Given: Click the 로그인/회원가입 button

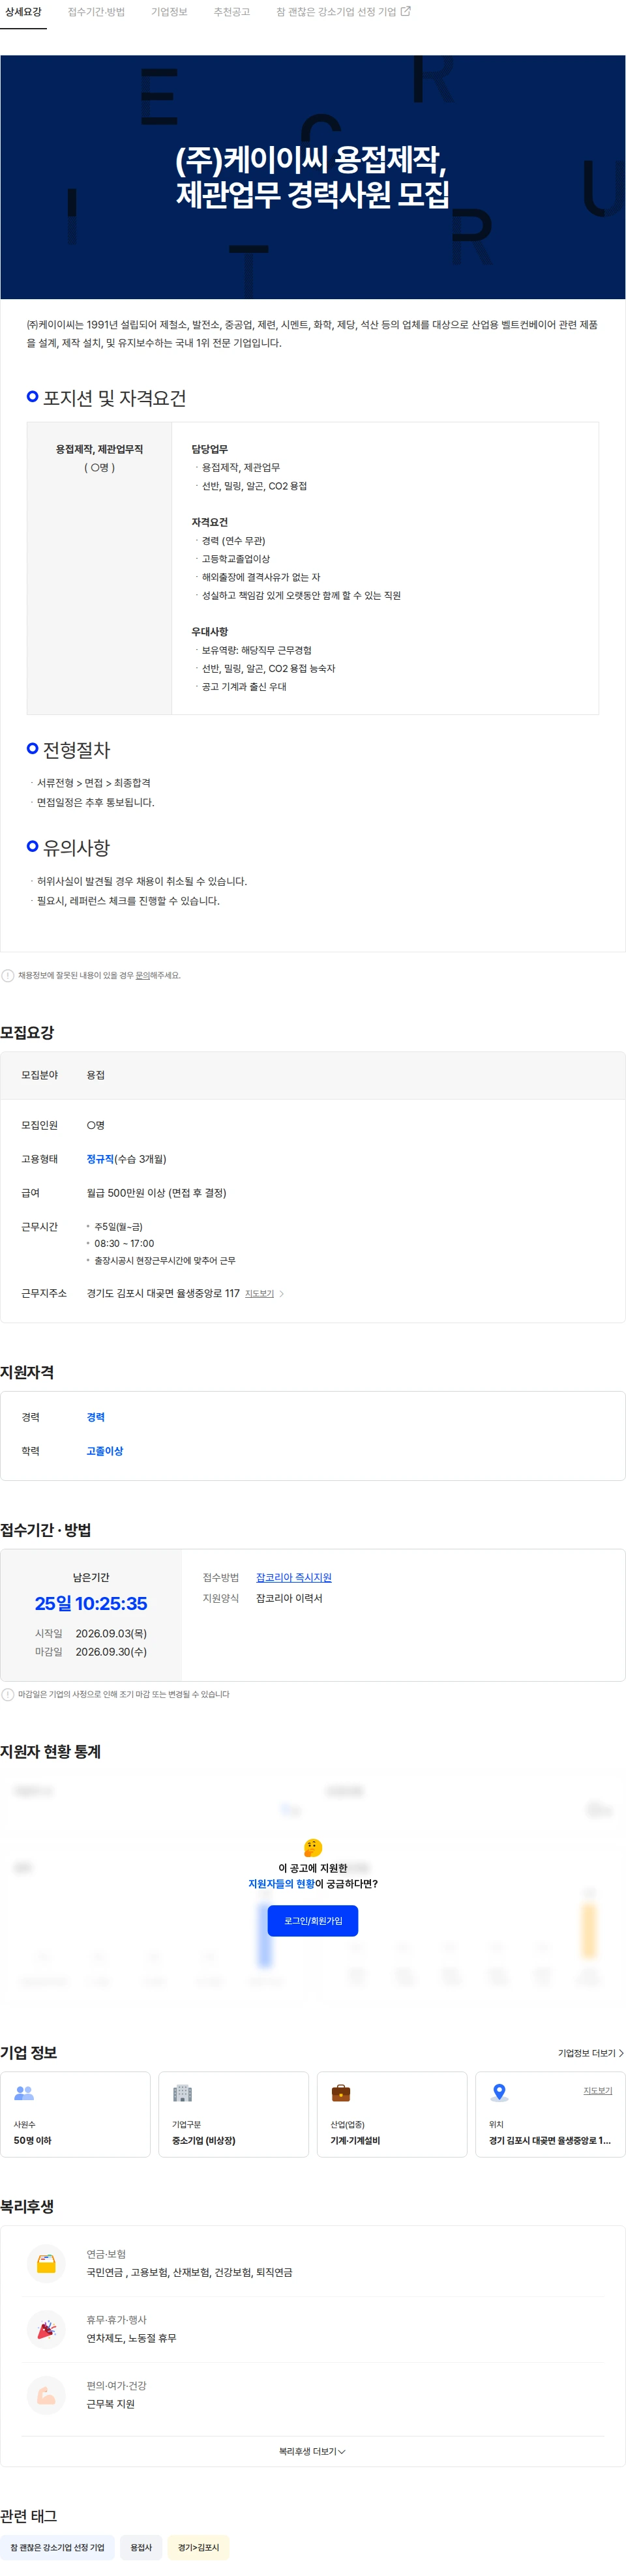Looking at the screenshot, I should point(313,1921).
